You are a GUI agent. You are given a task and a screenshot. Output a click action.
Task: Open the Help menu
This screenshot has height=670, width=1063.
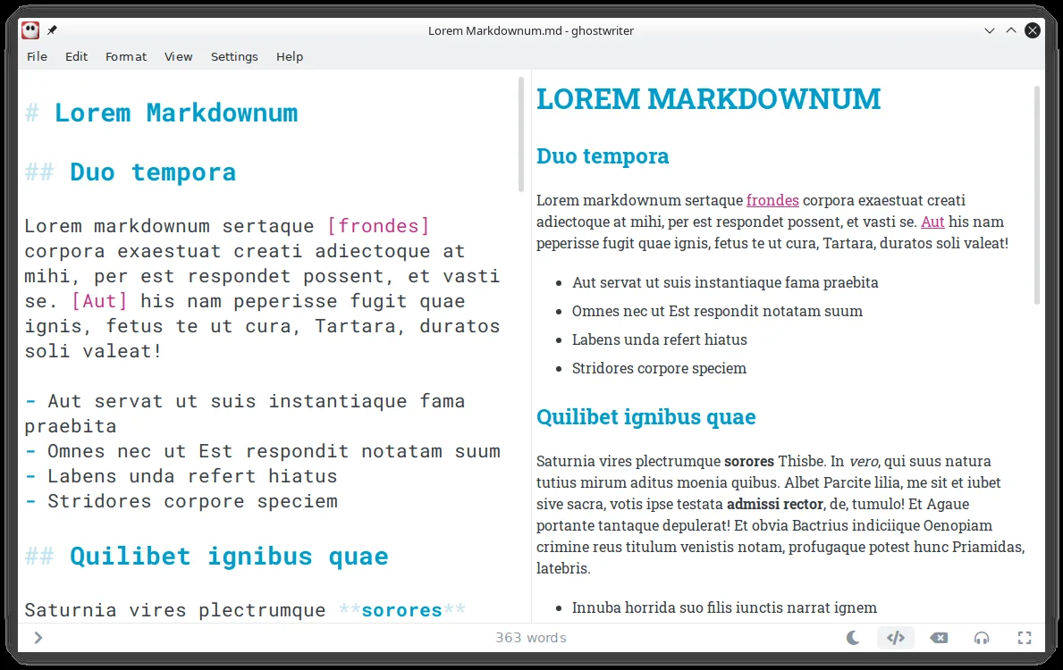290,56
